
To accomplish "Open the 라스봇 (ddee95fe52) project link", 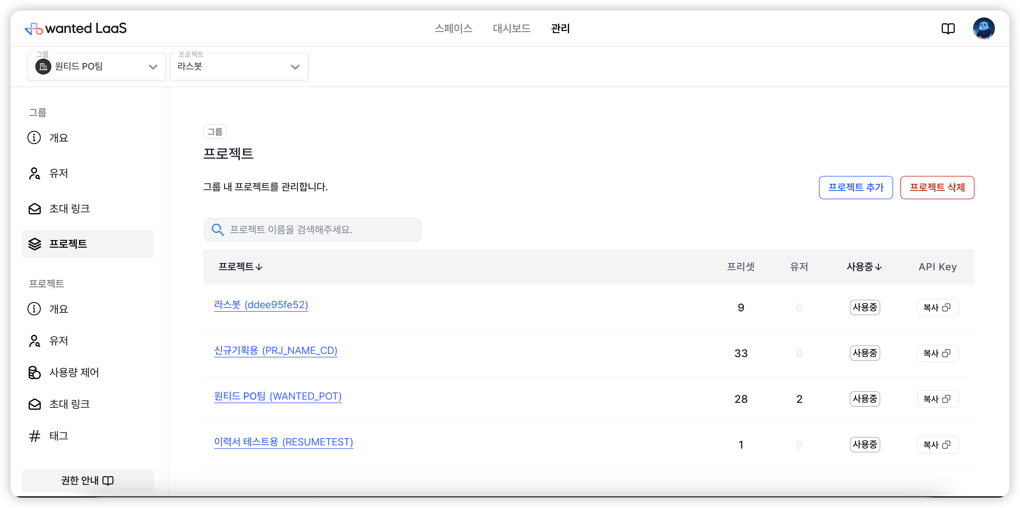I will [261, 305].
